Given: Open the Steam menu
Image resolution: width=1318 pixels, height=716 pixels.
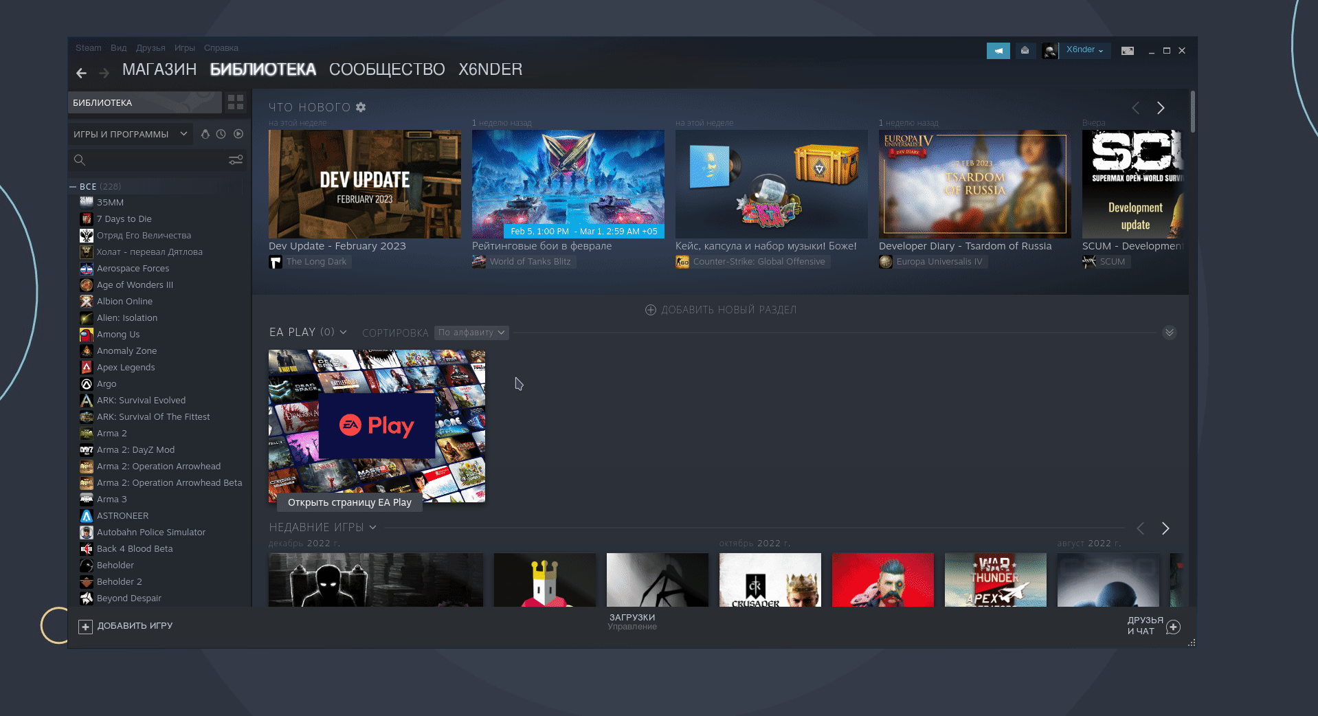Looking at the screenshot, I should pos(89,48).
